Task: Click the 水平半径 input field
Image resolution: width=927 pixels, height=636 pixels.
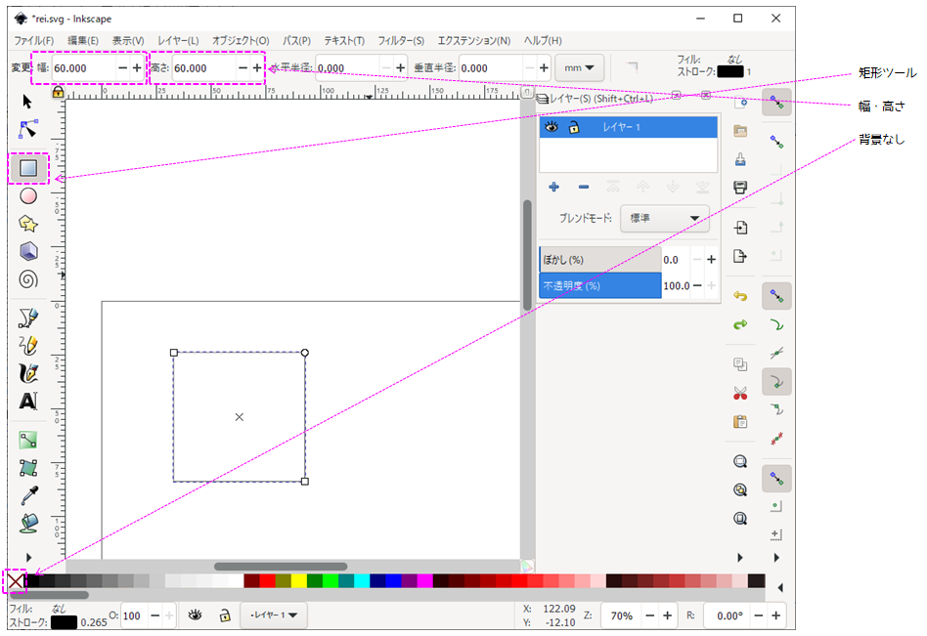Action: [x=348, y=68]
